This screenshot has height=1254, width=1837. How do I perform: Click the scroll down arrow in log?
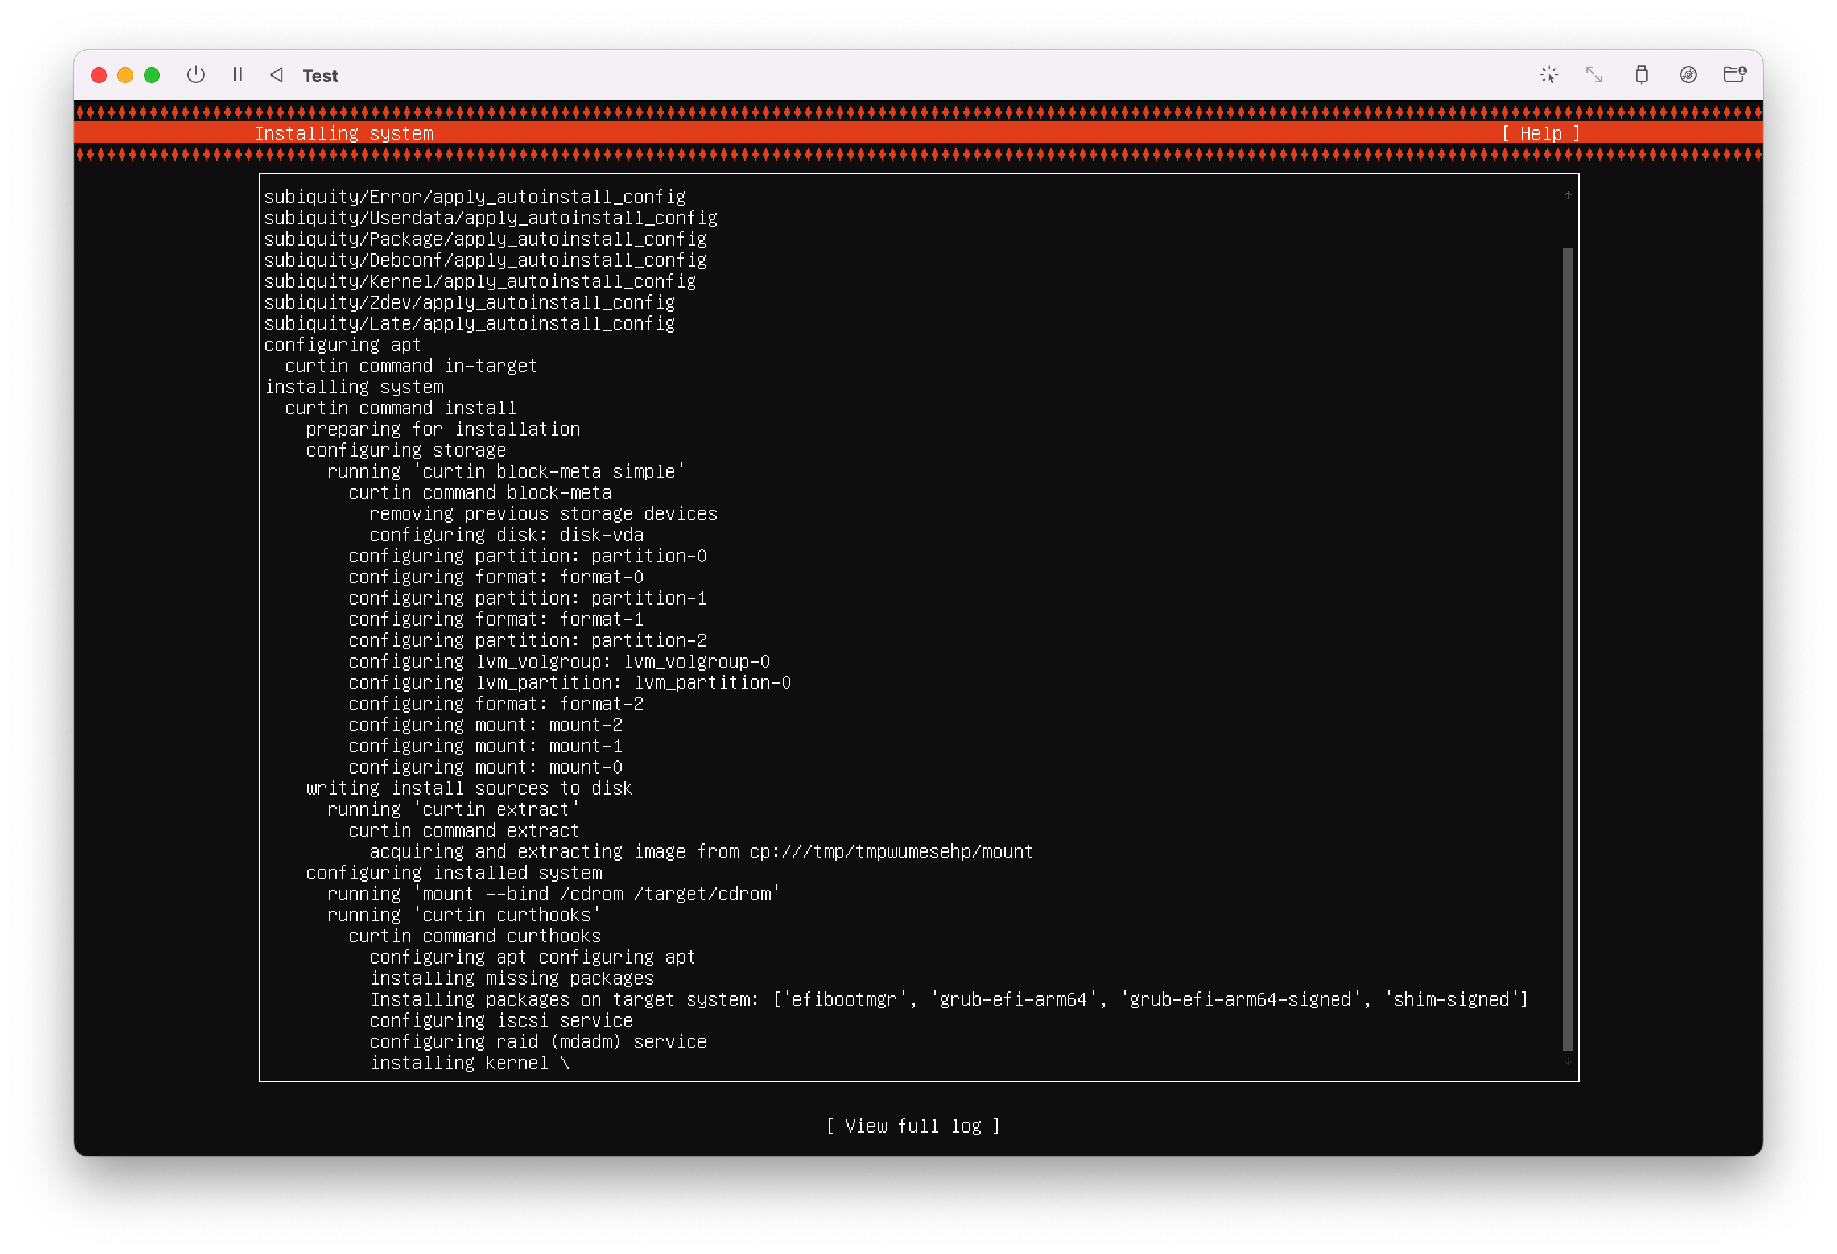(x=1568, y=1062)
